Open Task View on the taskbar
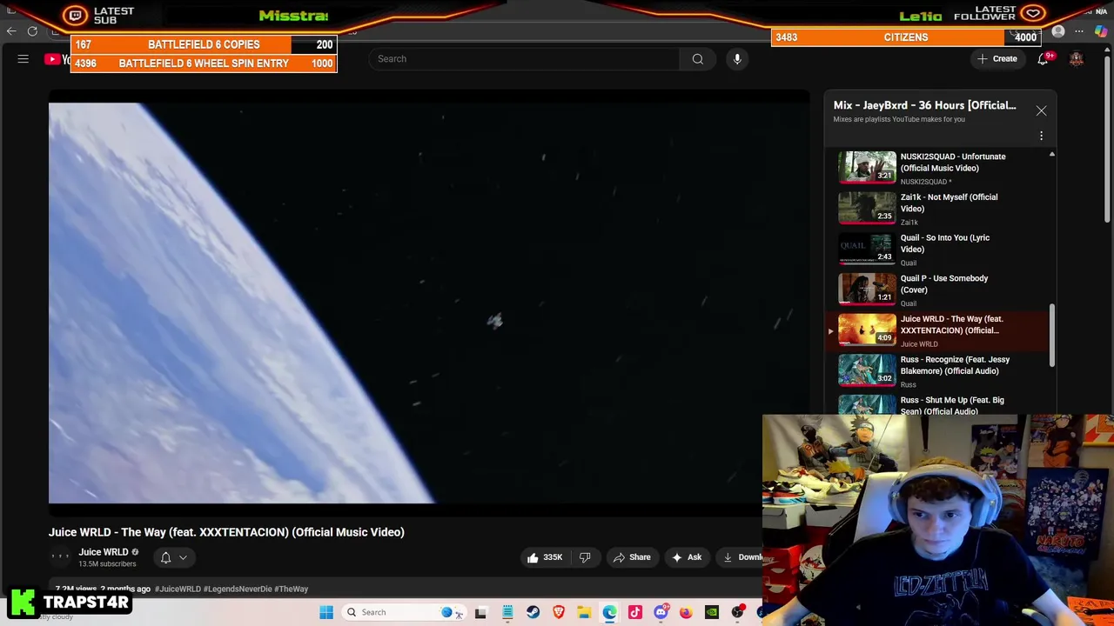Screen dimensions: 1114x626 tap(480, 612)
